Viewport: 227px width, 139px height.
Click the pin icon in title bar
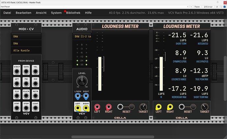point(217,2)
